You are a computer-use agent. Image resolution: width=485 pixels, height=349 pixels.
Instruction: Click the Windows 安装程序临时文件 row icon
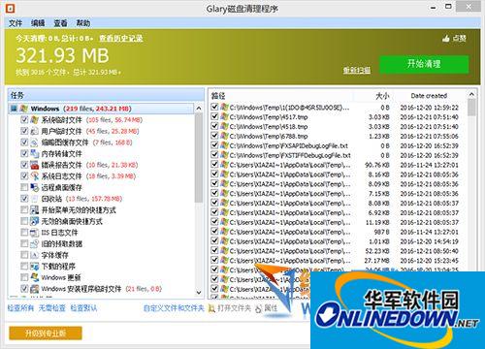click(x=34, y=289)
